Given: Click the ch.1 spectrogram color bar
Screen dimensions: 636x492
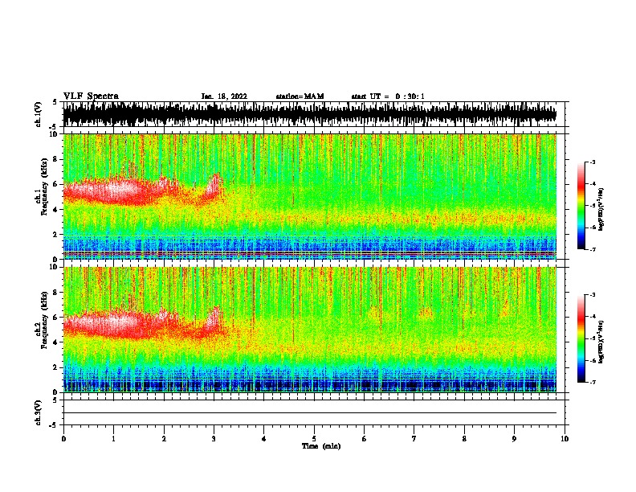Looking at the screenshot, I should point(581,206).
